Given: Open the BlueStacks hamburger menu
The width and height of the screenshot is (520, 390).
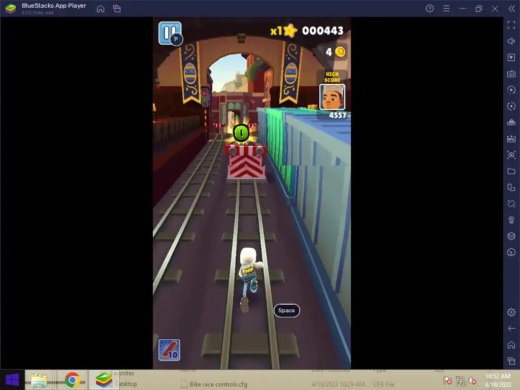Looking at the screenshot, I should pyautogui.click(x=446, y=9).
